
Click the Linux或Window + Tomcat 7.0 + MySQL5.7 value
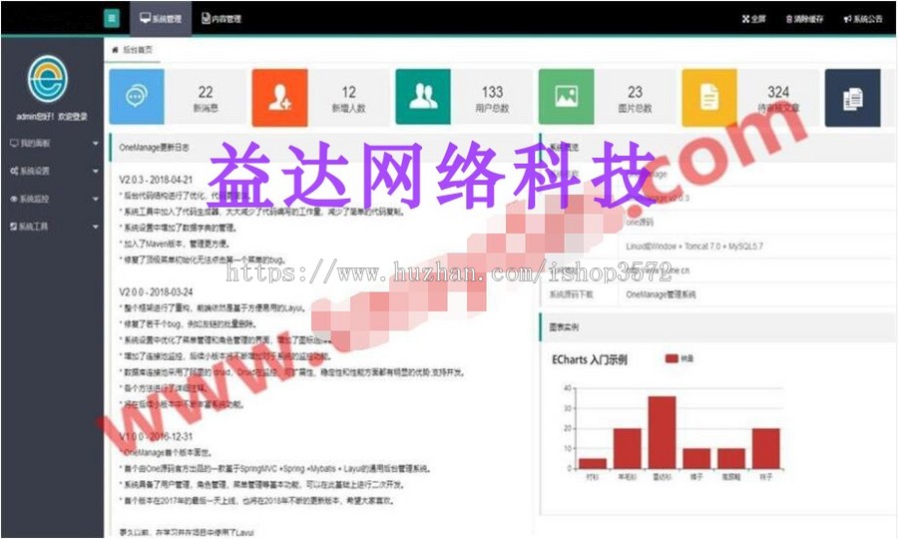694,247
